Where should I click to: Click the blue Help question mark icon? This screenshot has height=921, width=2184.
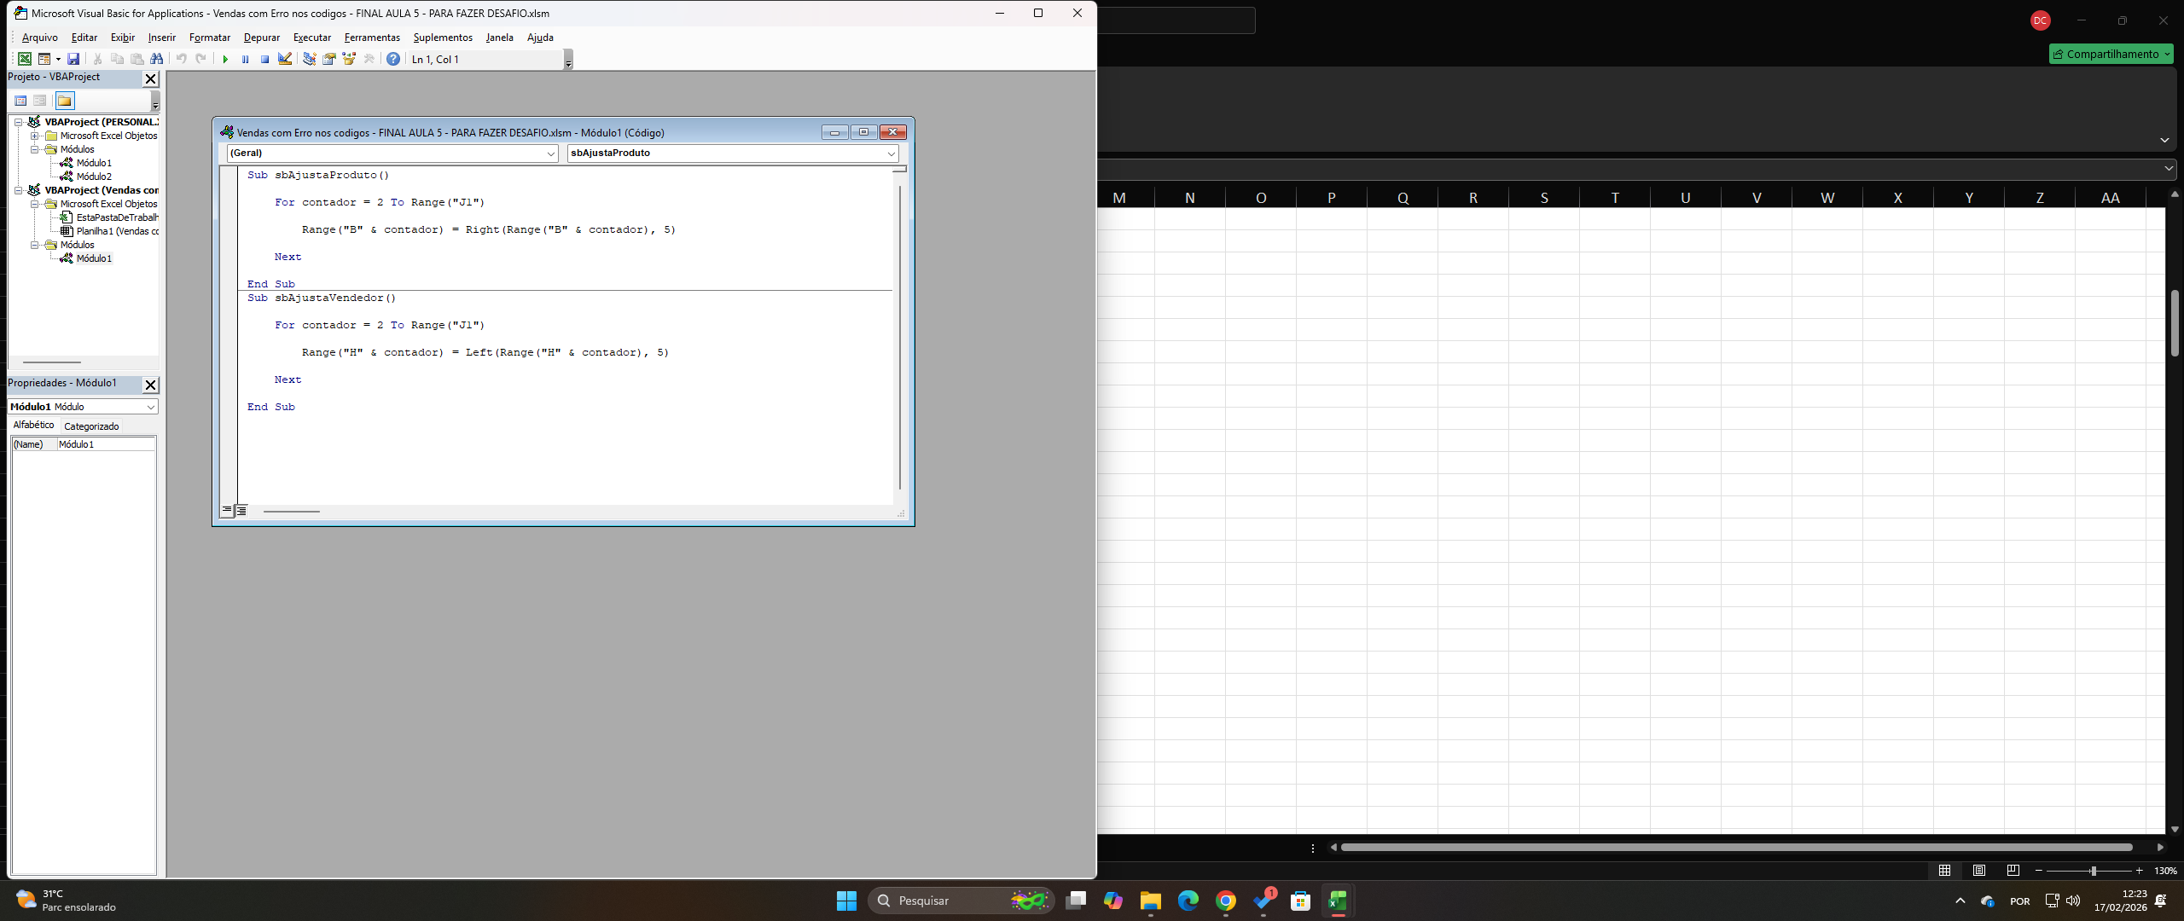pyautogui.click(x=393, y=59)
